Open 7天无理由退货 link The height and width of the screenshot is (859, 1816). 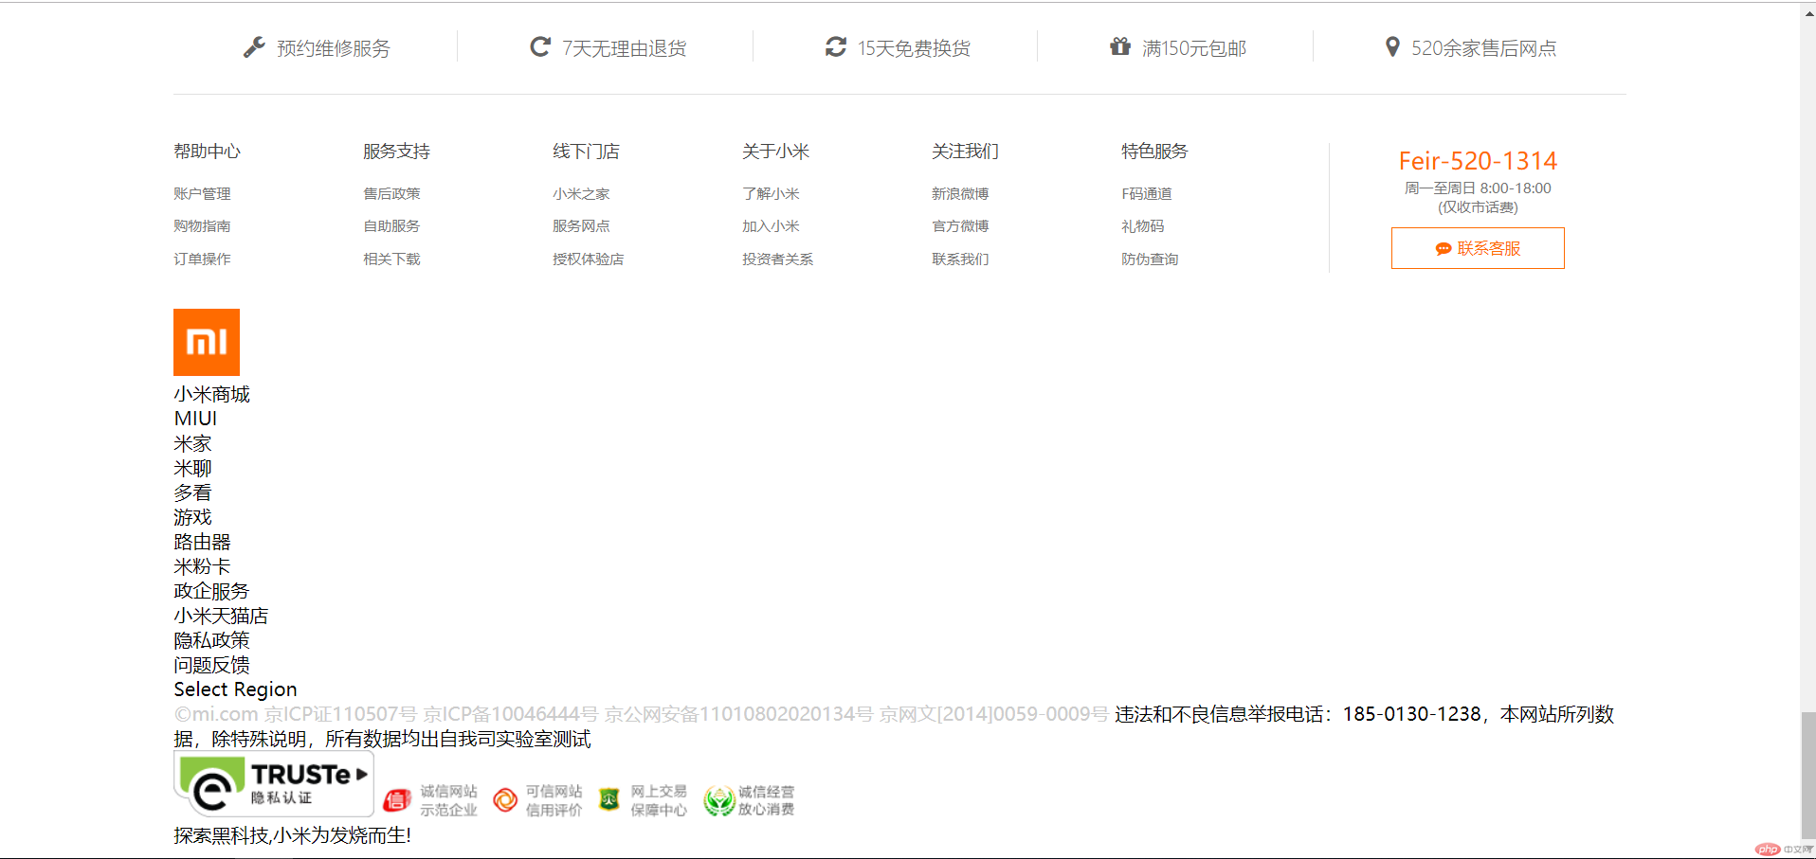pos(625,48)
